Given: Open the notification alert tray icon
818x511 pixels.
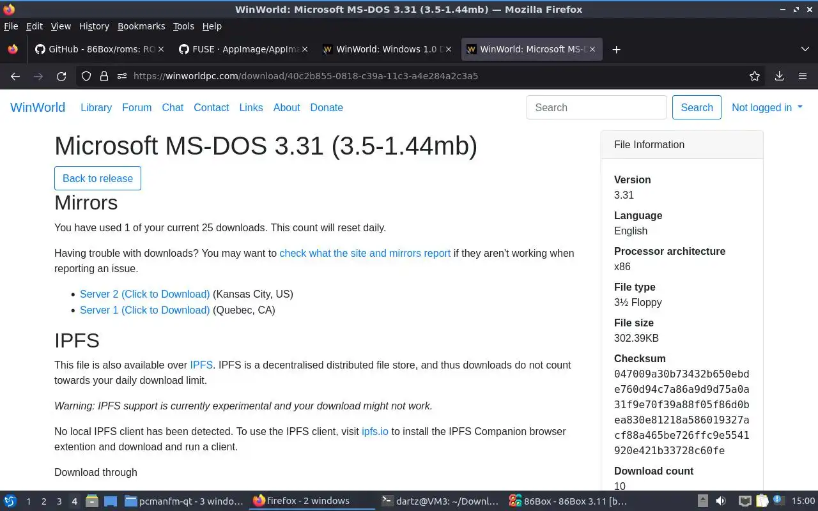Looking at the screenshot, I should [x=778, y=501].
